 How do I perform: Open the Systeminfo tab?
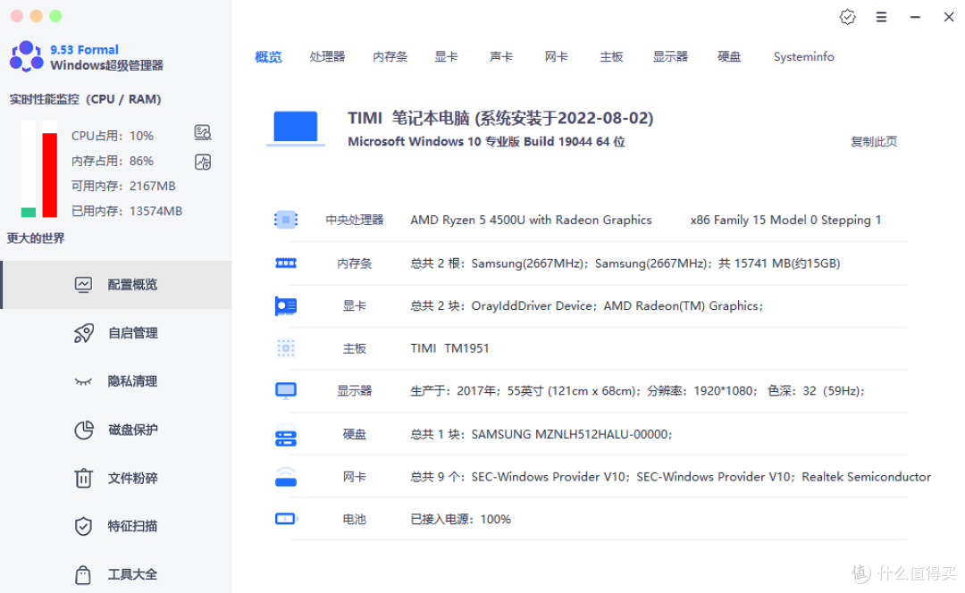(804, 56)
